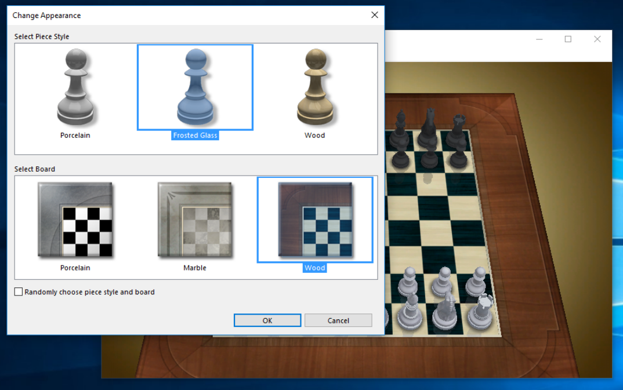
Task: Click the 'Porcelain' board label text
Action: tap(75, 268)
